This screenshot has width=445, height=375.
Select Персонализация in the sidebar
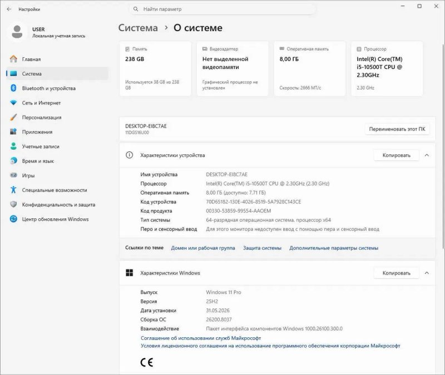57,117
